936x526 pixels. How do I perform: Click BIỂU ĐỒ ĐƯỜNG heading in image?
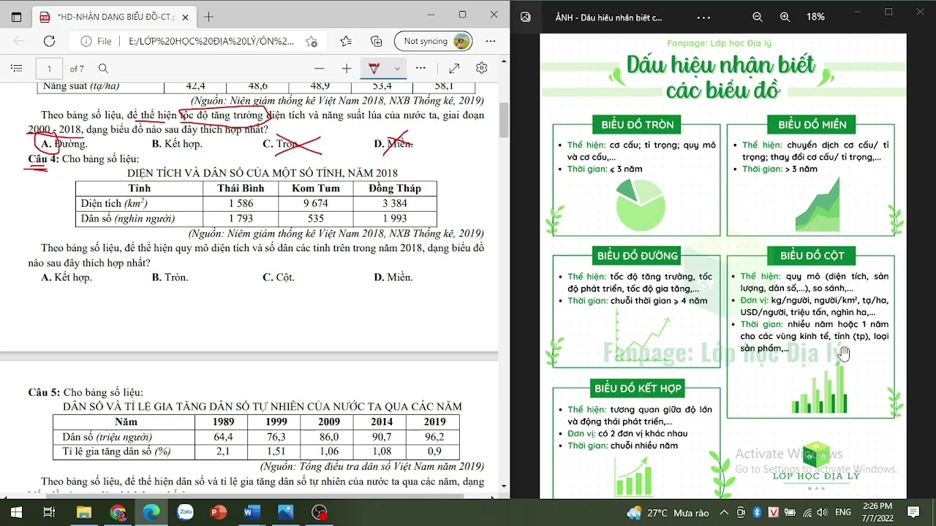coord(638,256)
